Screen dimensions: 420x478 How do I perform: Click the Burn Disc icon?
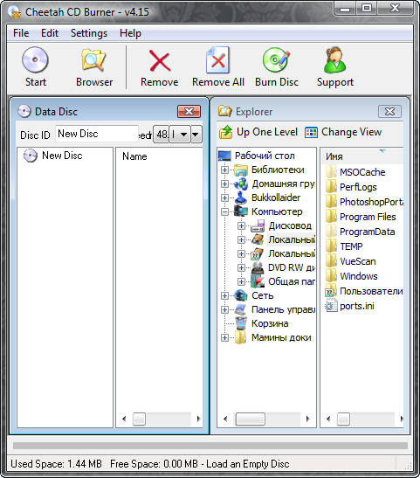point(277,60)
